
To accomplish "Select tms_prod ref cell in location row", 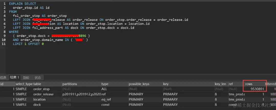I will [236, 100].
